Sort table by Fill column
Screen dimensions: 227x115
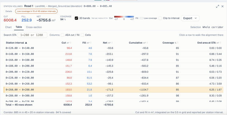point(87,43)
